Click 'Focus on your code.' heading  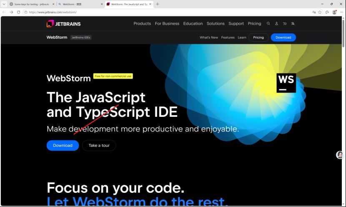[x=115, y=188]
